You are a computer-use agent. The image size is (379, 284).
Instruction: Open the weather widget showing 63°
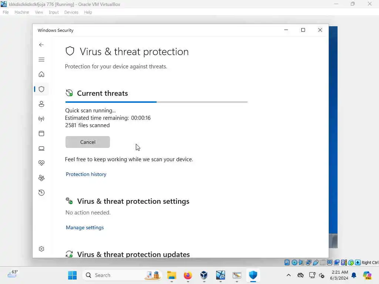pos(13,274)
